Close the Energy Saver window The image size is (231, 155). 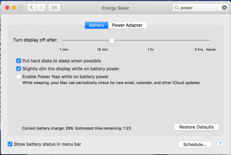coord(7,7)
